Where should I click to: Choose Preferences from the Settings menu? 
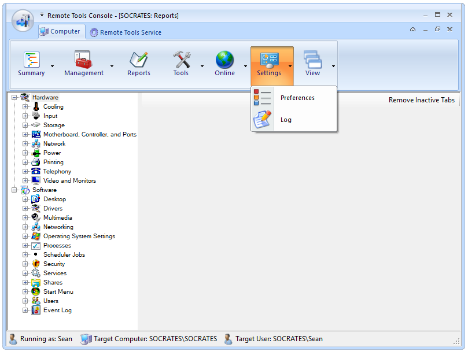point(294,98)
